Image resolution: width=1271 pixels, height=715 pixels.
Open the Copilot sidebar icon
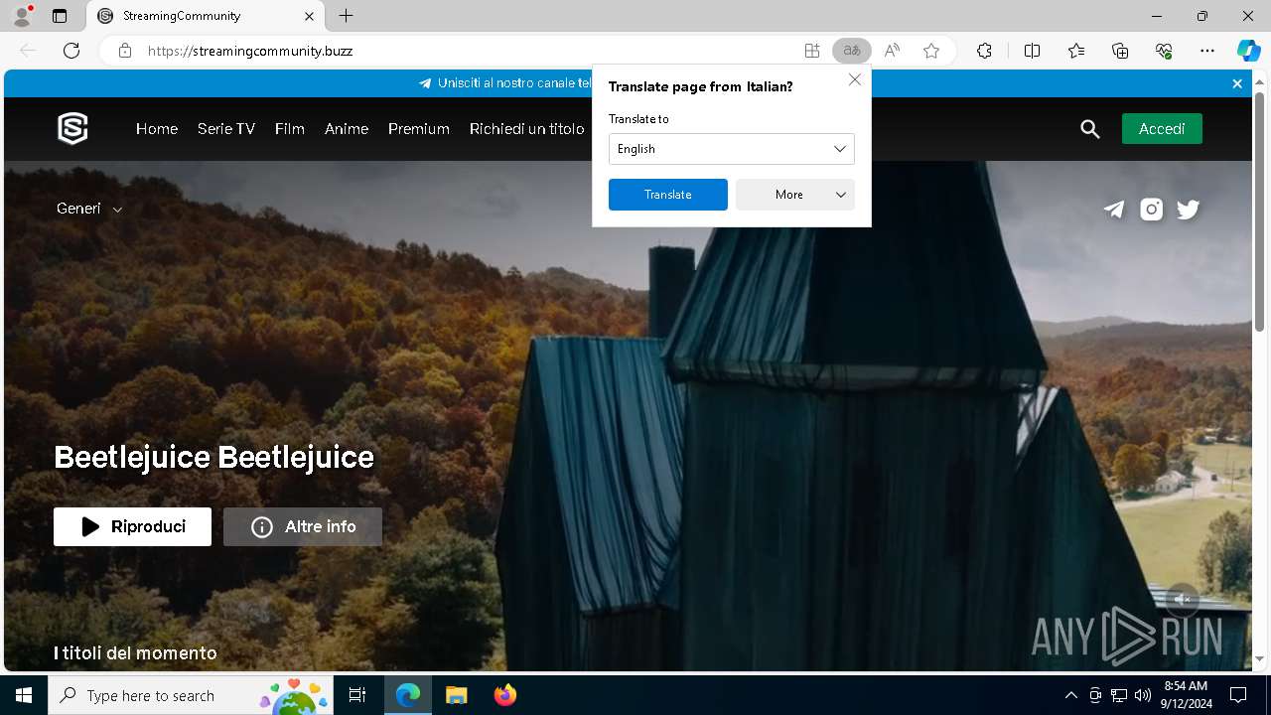(x=1248, y=51)
